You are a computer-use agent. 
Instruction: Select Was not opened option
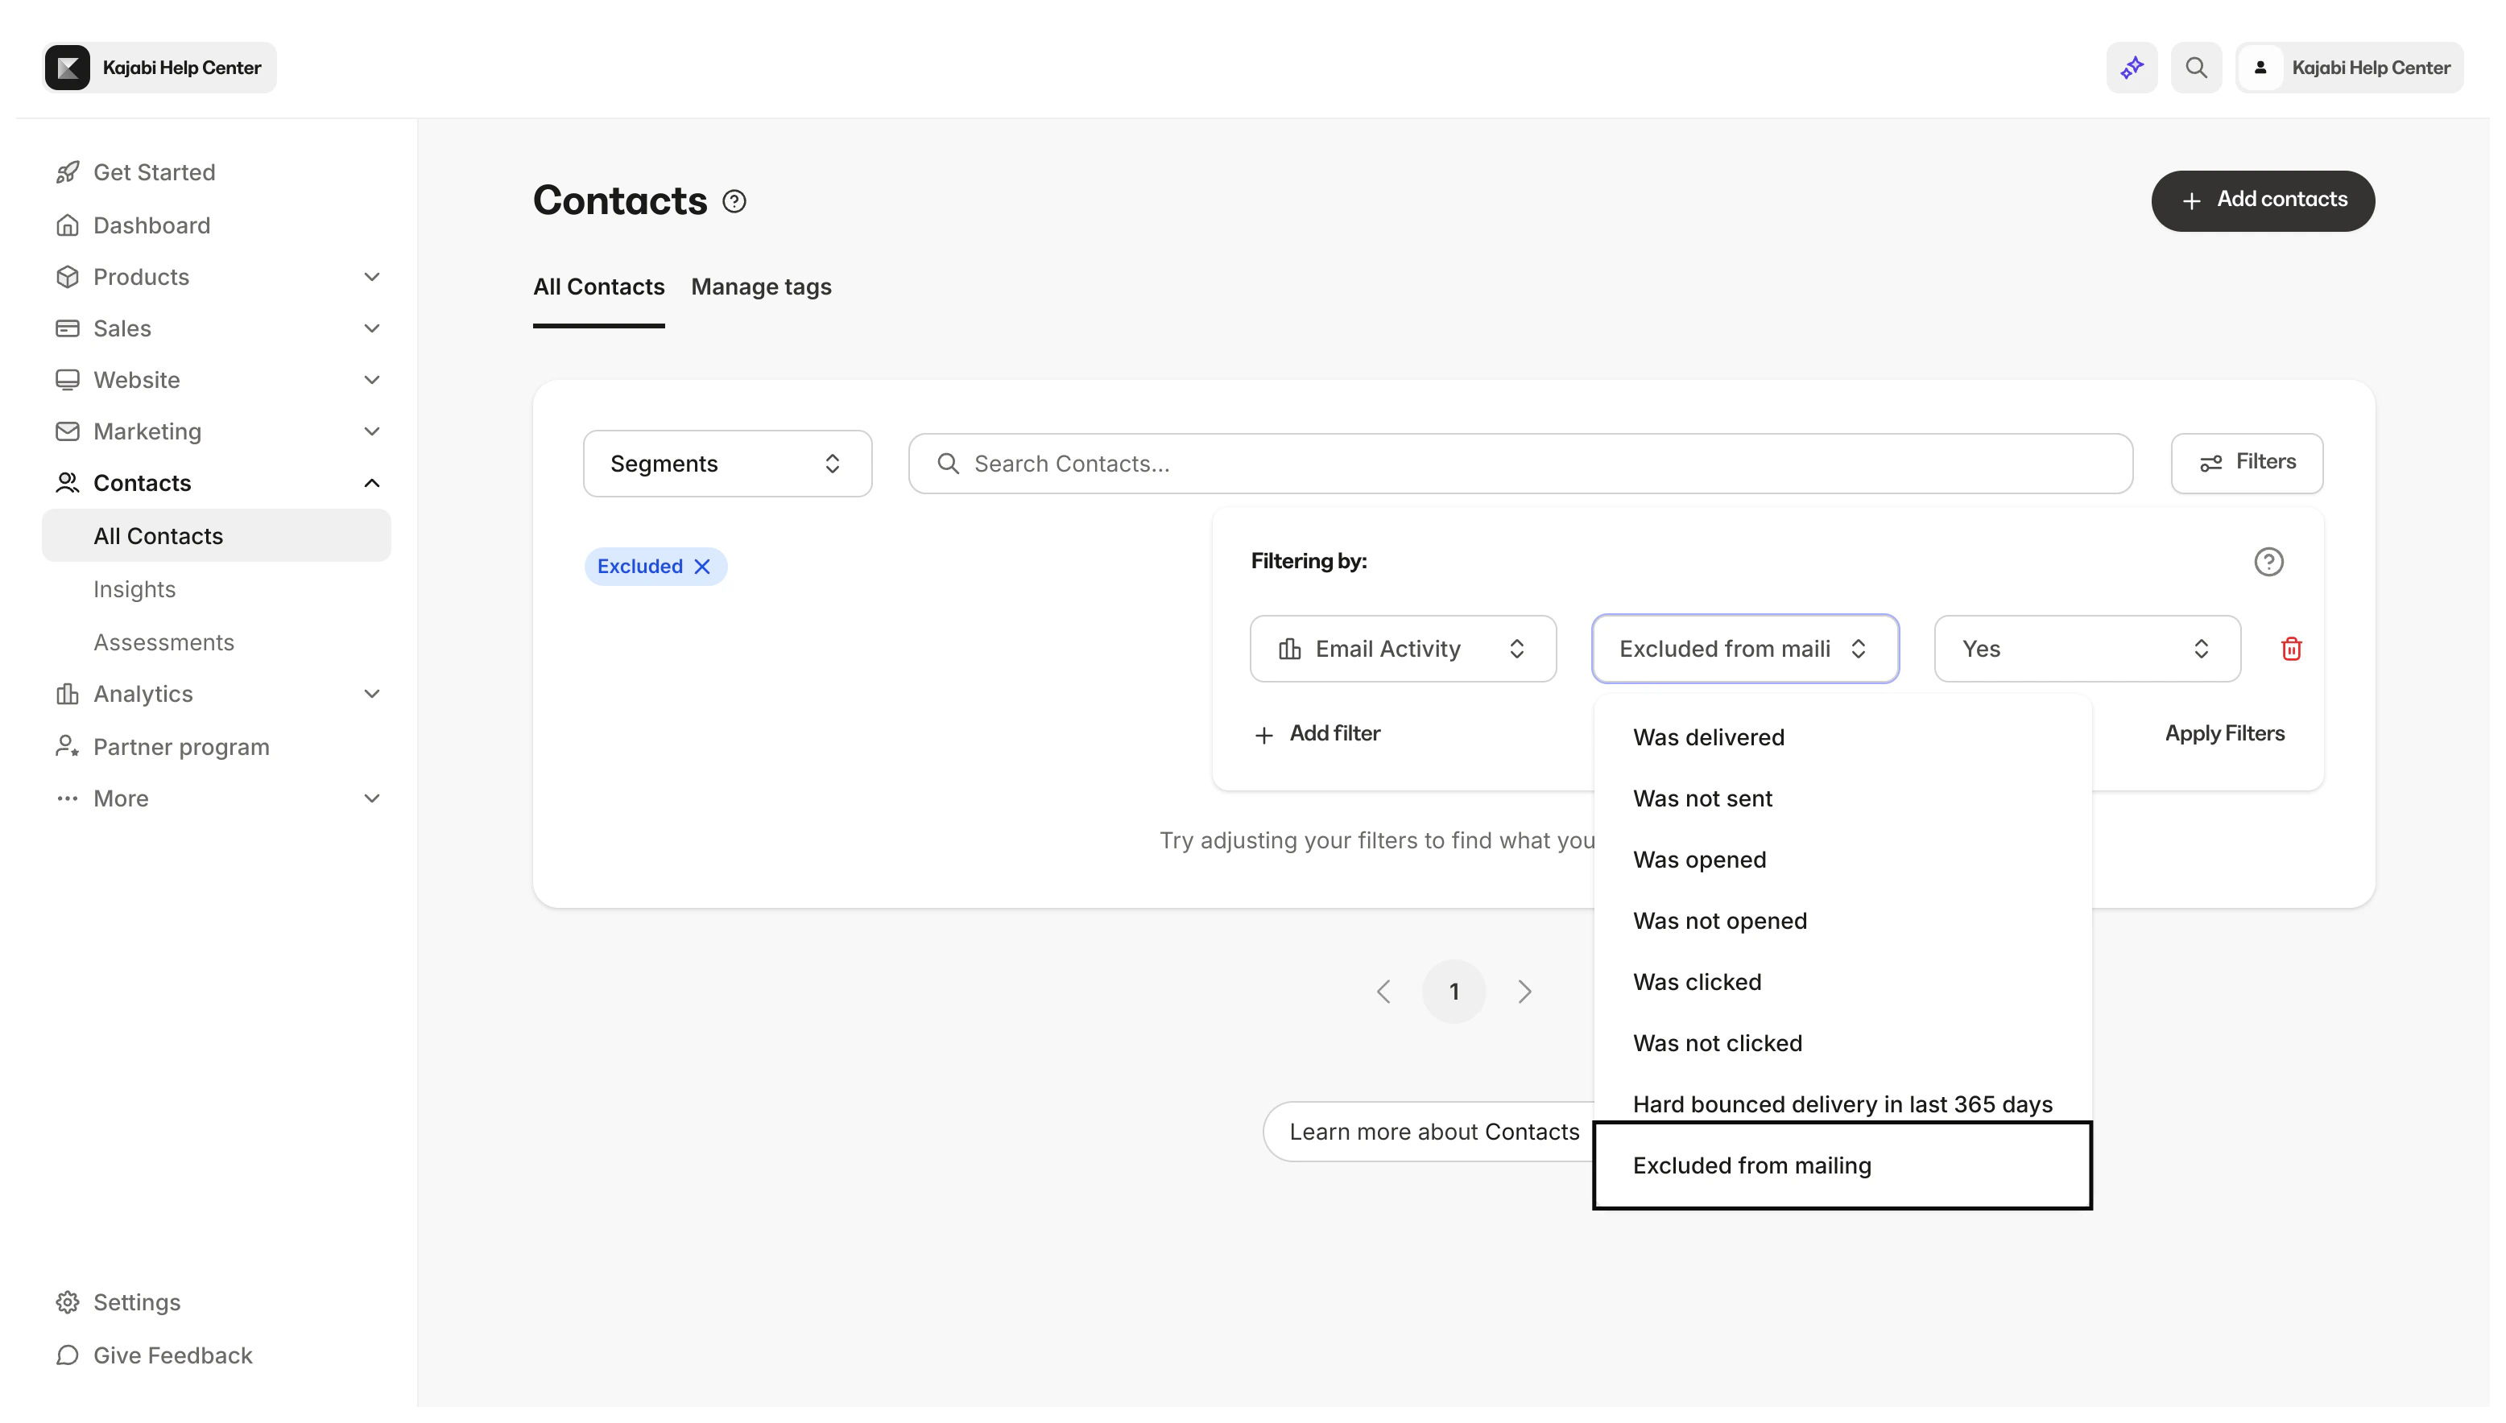click(x=1719, y=921)
